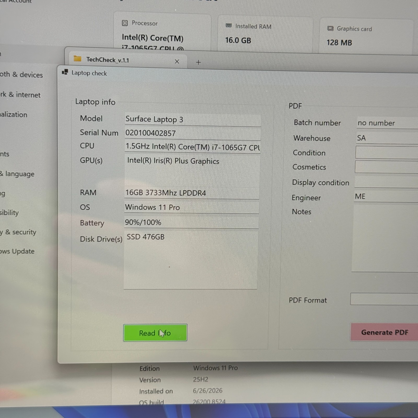Click inside the Notes text area
This screenshot has height=418, width=418.
tap(385, 238)
